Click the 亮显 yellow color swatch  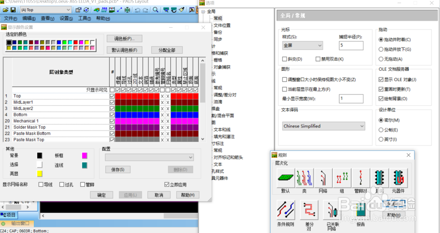[40, 174]
